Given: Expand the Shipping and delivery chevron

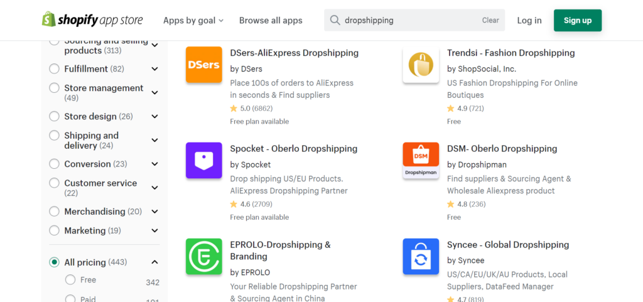Looking at the screenshot, I should click(154, 140).
